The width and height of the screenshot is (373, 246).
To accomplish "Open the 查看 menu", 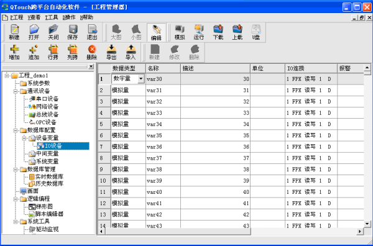I will coord(34,17).
